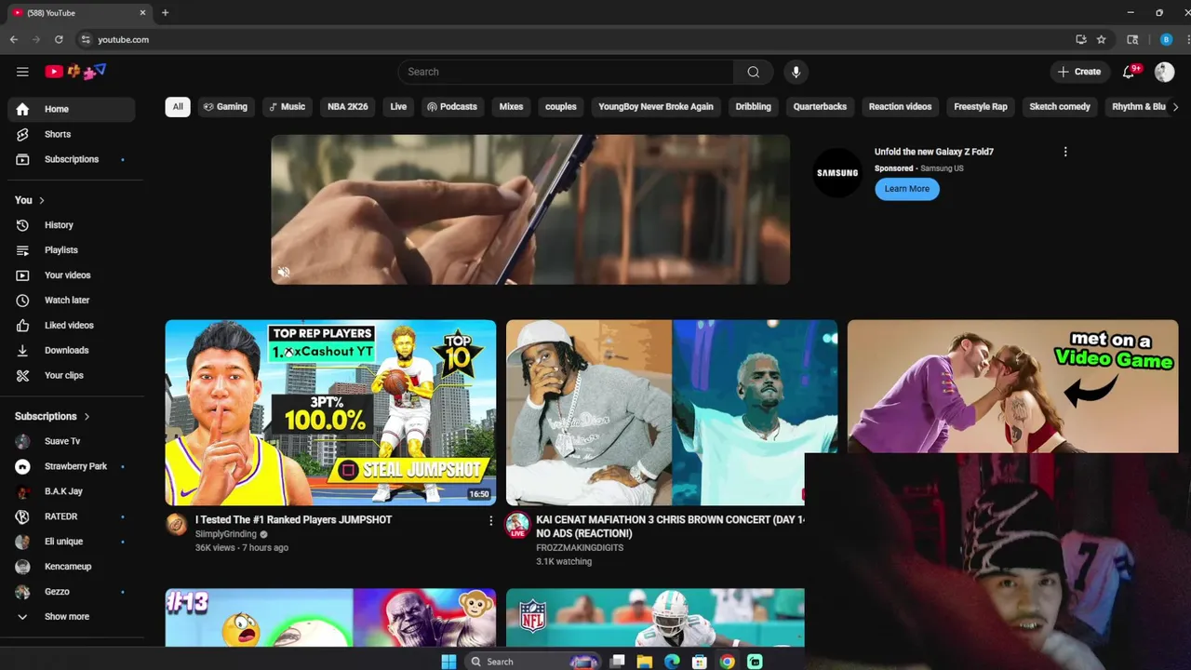
Task: Show more subscriptions
Action: pyautogui.click(x=72, y=617)
